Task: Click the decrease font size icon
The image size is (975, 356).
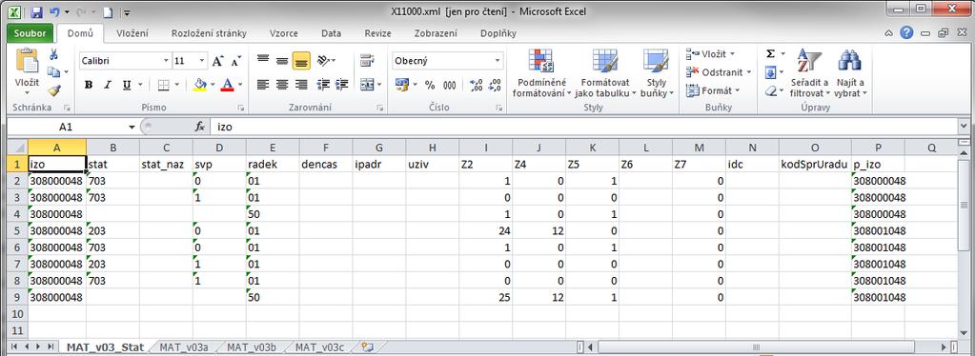Action: 235,61
